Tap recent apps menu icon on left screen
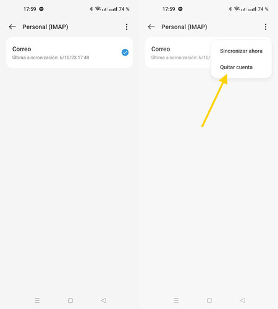Image resolution: width=278 pixels, height=309 pixels. [x=37, y=300]
